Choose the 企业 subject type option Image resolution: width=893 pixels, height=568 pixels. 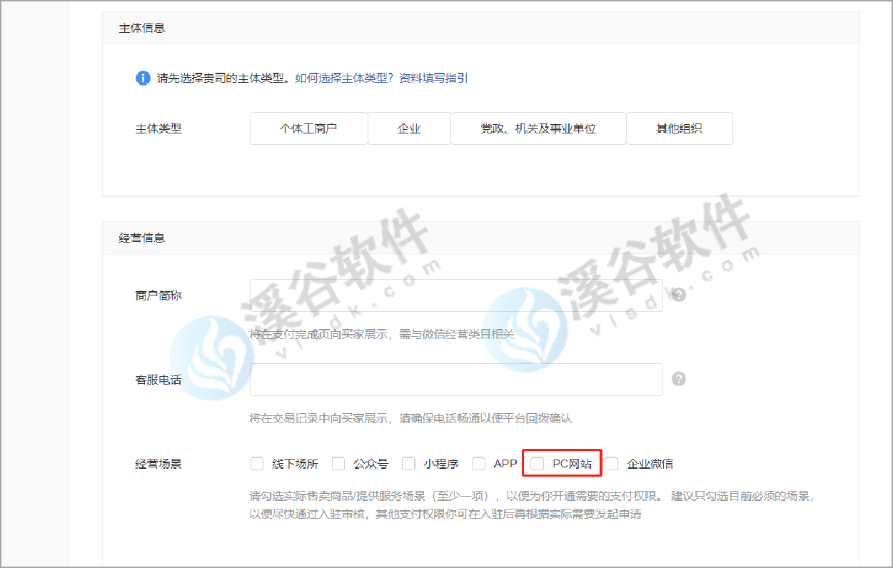409,128
